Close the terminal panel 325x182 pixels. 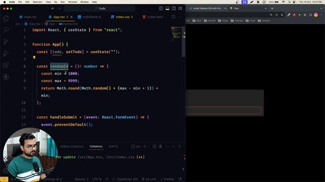pos(180,147)
